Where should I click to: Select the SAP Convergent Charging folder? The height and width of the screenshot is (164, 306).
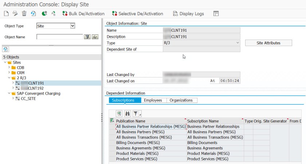tap(39, 93)
